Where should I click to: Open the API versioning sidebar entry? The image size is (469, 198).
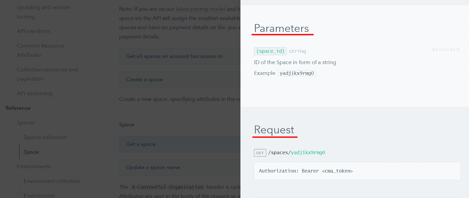[35, 93]
